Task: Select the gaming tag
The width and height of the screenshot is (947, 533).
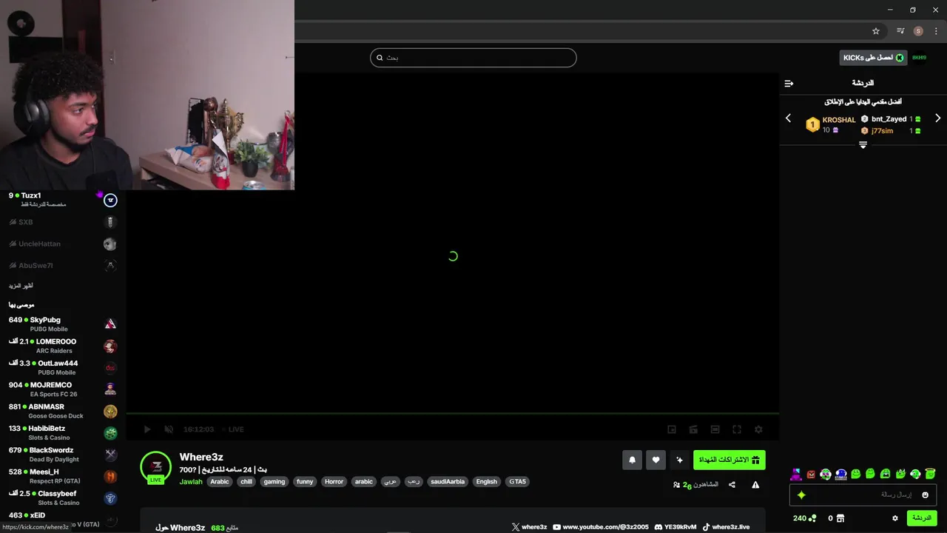Action: tap(274, 481)
